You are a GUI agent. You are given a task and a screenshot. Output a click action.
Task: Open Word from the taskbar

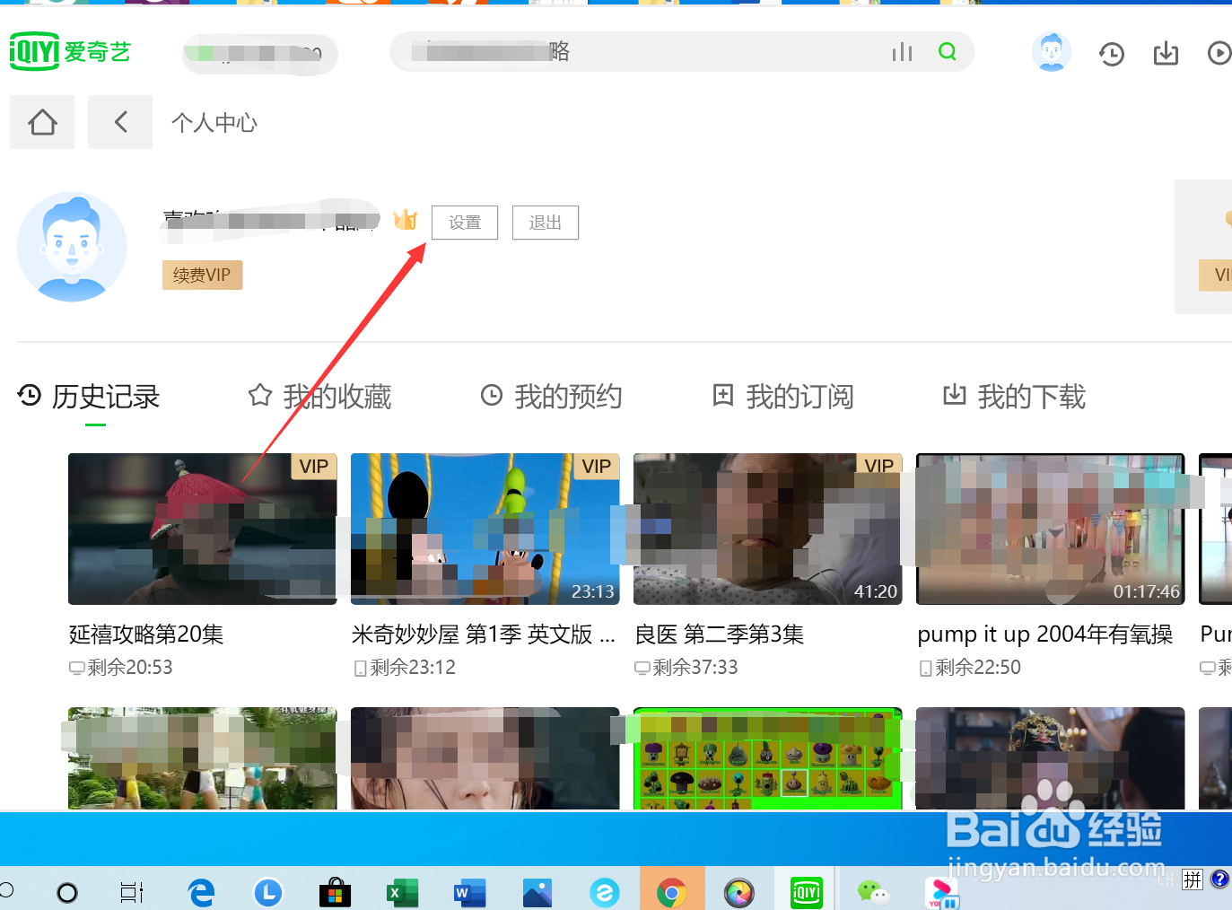(469, 892)
